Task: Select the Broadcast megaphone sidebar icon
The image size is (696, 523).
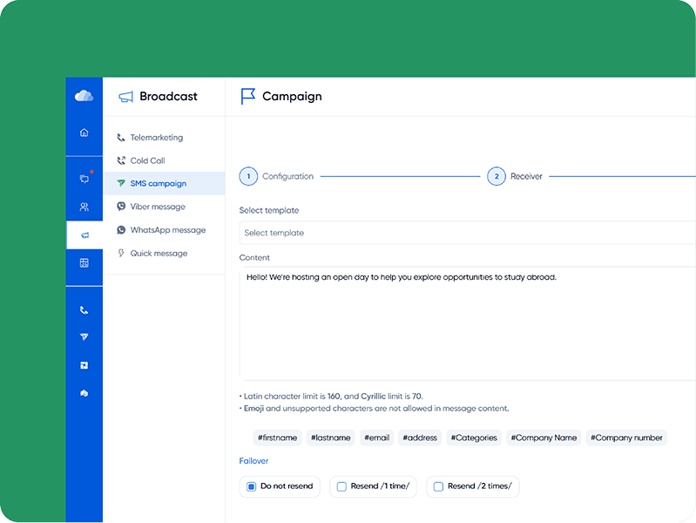Action: [84, 235]
